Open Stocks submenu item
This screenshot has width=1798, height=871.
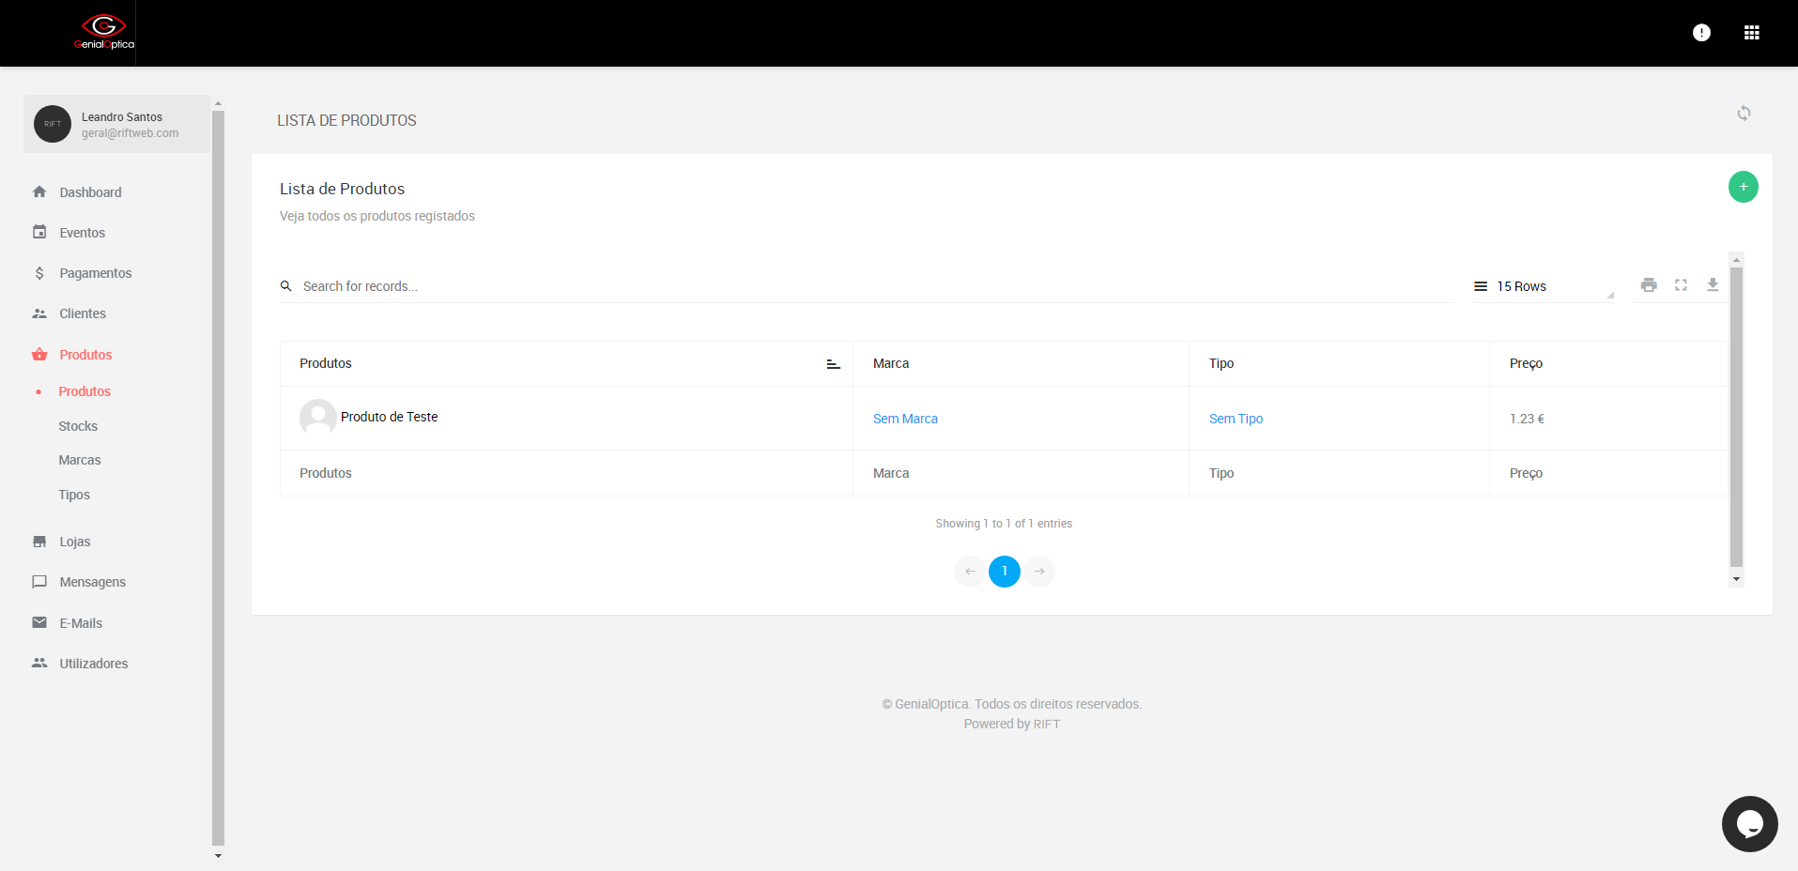tap(78, 426)
